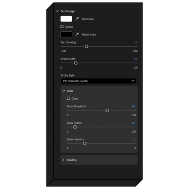189x189 pixels.
Task: Click the Glow Intensity label
Action: click(75, 139)
